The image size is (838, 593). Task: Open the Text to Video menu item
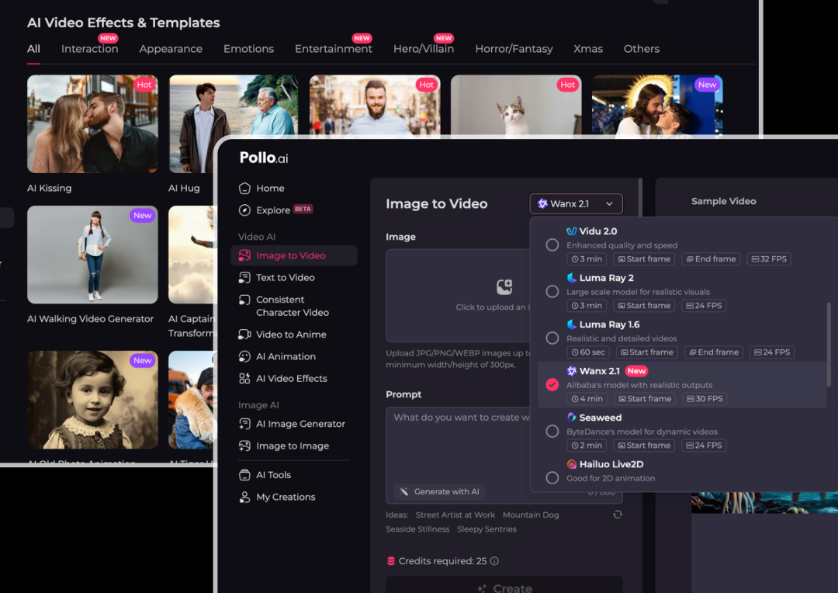click(x=285, y=278)
